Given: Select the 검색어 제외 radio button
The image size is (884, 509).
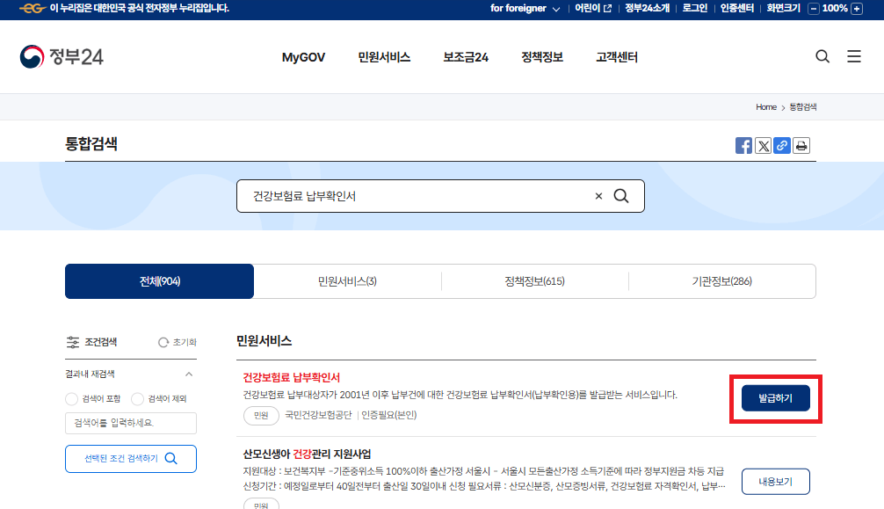Looking at the screenshot, I should [x=137, y=397].
